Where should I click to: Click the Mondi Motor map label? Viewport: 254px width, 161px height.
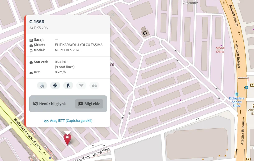point(220,50)
